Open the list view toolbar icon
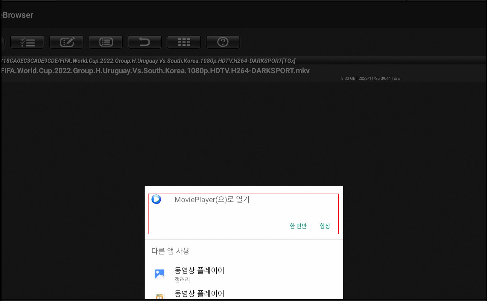The width and height of the screenshot is (487, 301). tap(106, 42)
